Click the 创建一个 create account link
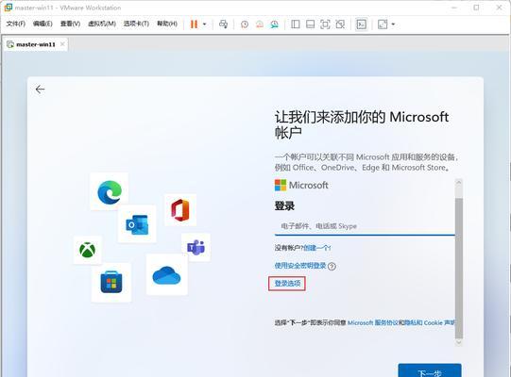The height and width of the screenshot is (377, 511). [317, 248]
